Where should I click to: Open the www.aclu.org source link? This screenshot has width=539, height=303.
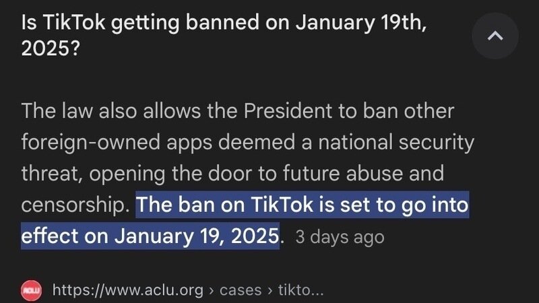(127, 290)
